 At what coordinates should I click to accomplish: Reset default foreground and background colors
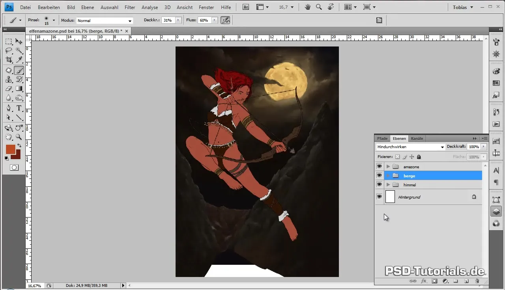[x=7, y=158]
